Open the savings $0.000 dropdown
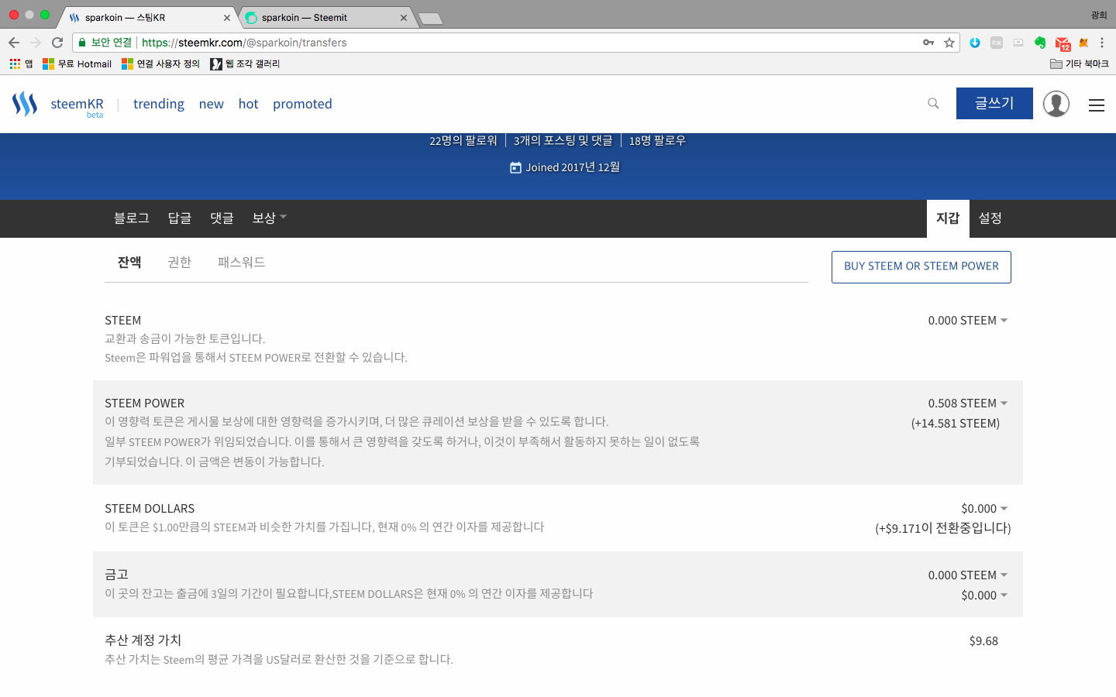 click(x=984, y=596)
